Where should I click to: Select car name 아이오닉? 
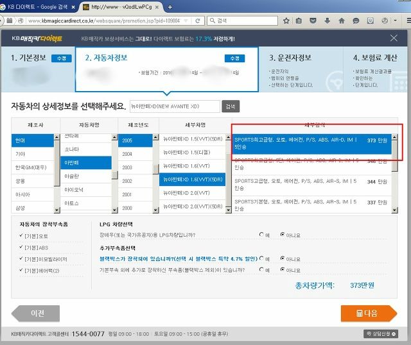click(86, 190)
